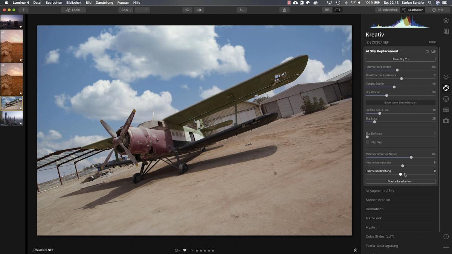Collapse the AI Sky Replacement header
Image resolution: width=452 pixels, height=254 pixels.
tap(382, 51)
